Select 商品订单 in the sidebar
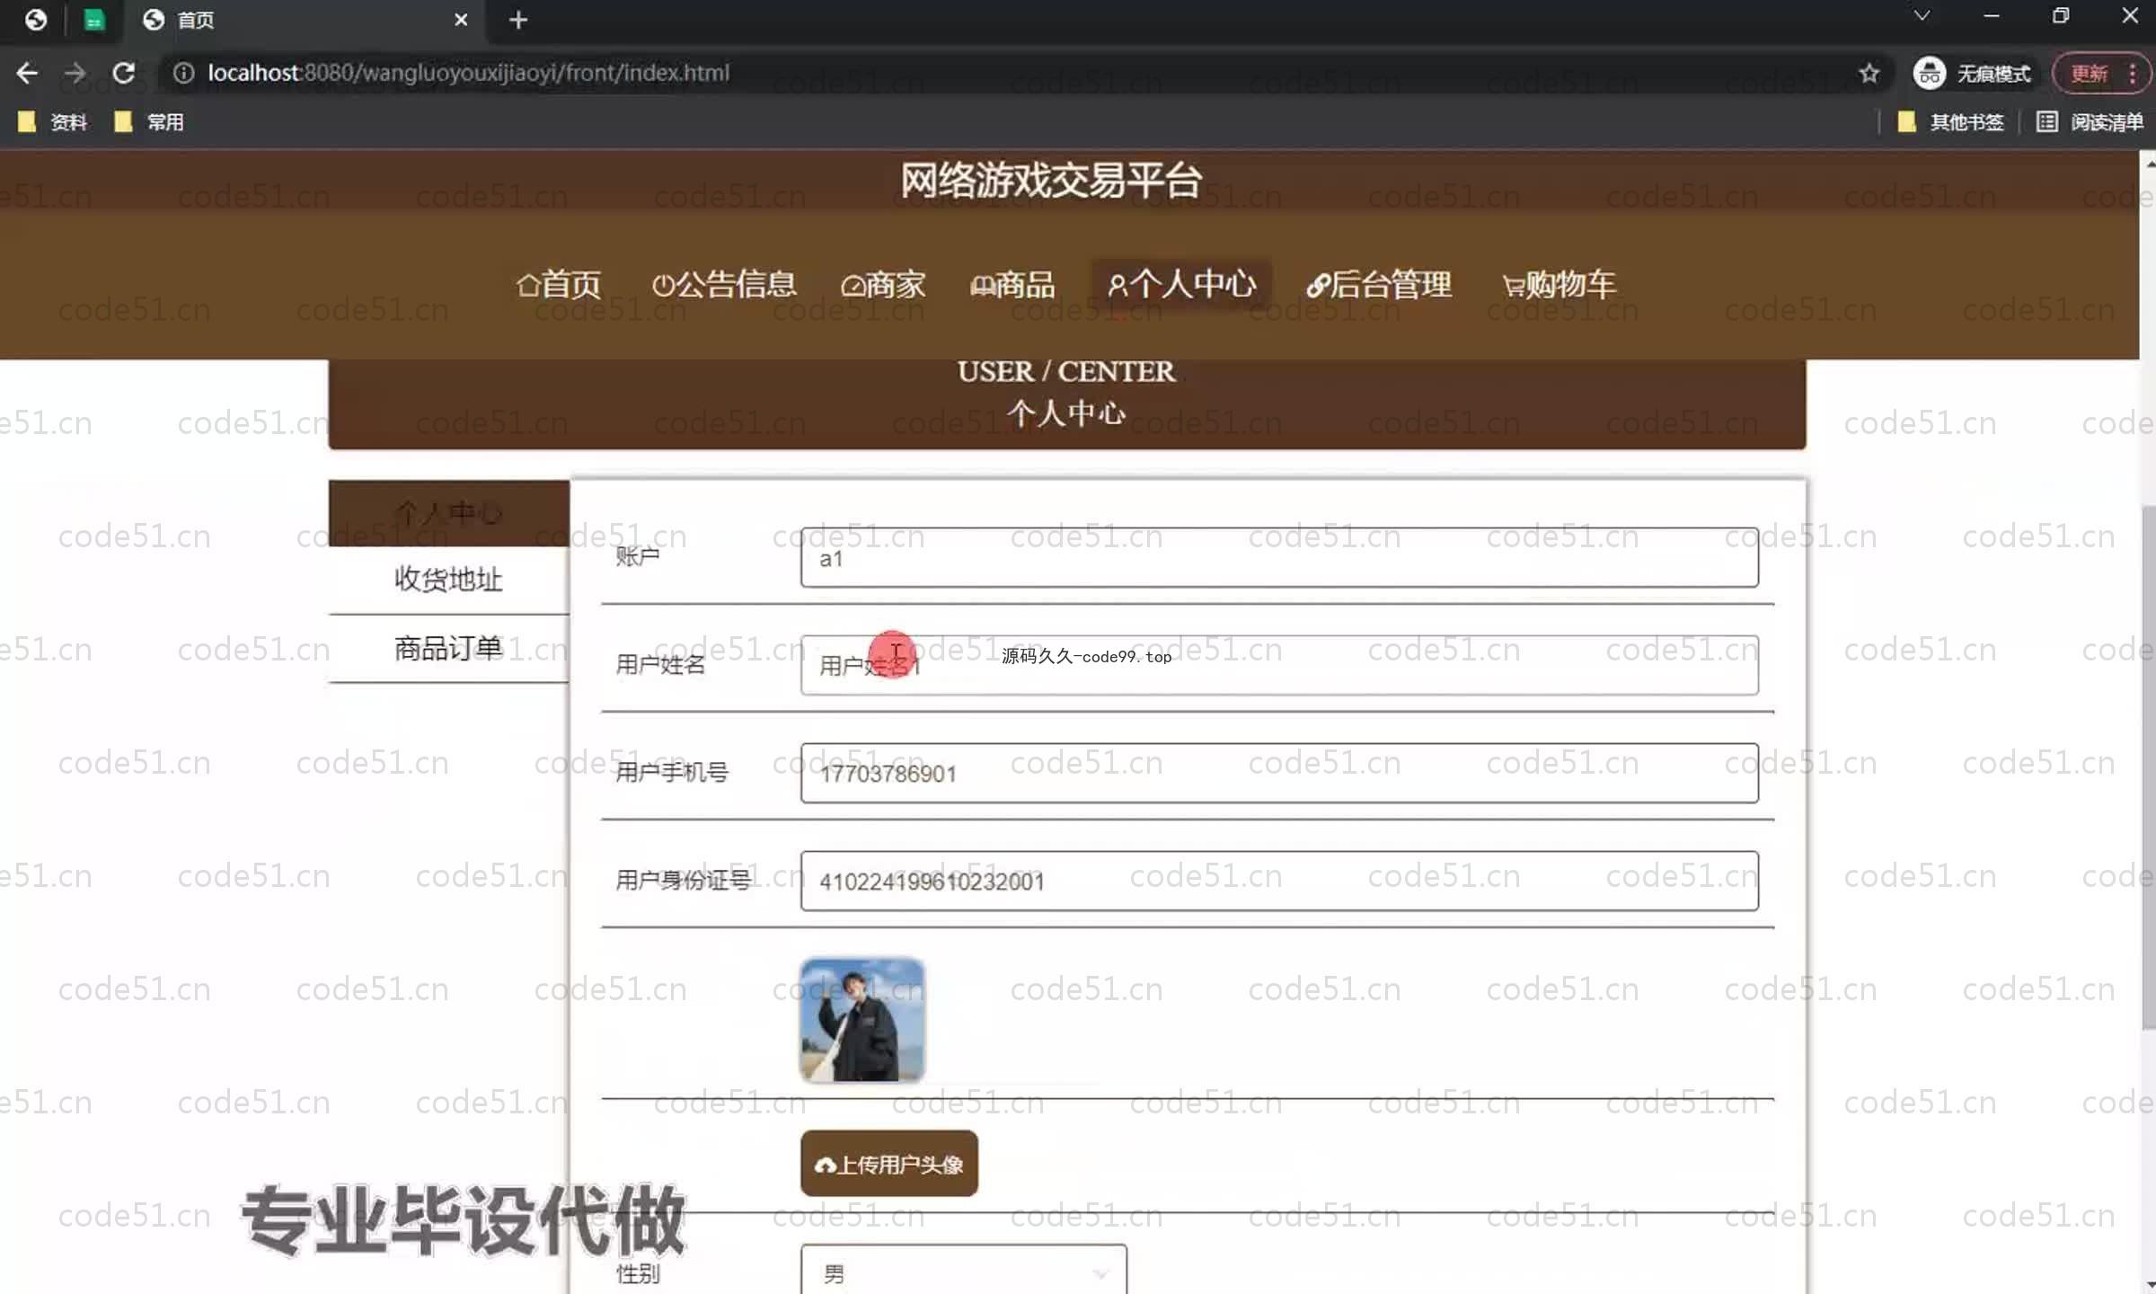Screen dimensions: 2156x1294 (448, 648)
